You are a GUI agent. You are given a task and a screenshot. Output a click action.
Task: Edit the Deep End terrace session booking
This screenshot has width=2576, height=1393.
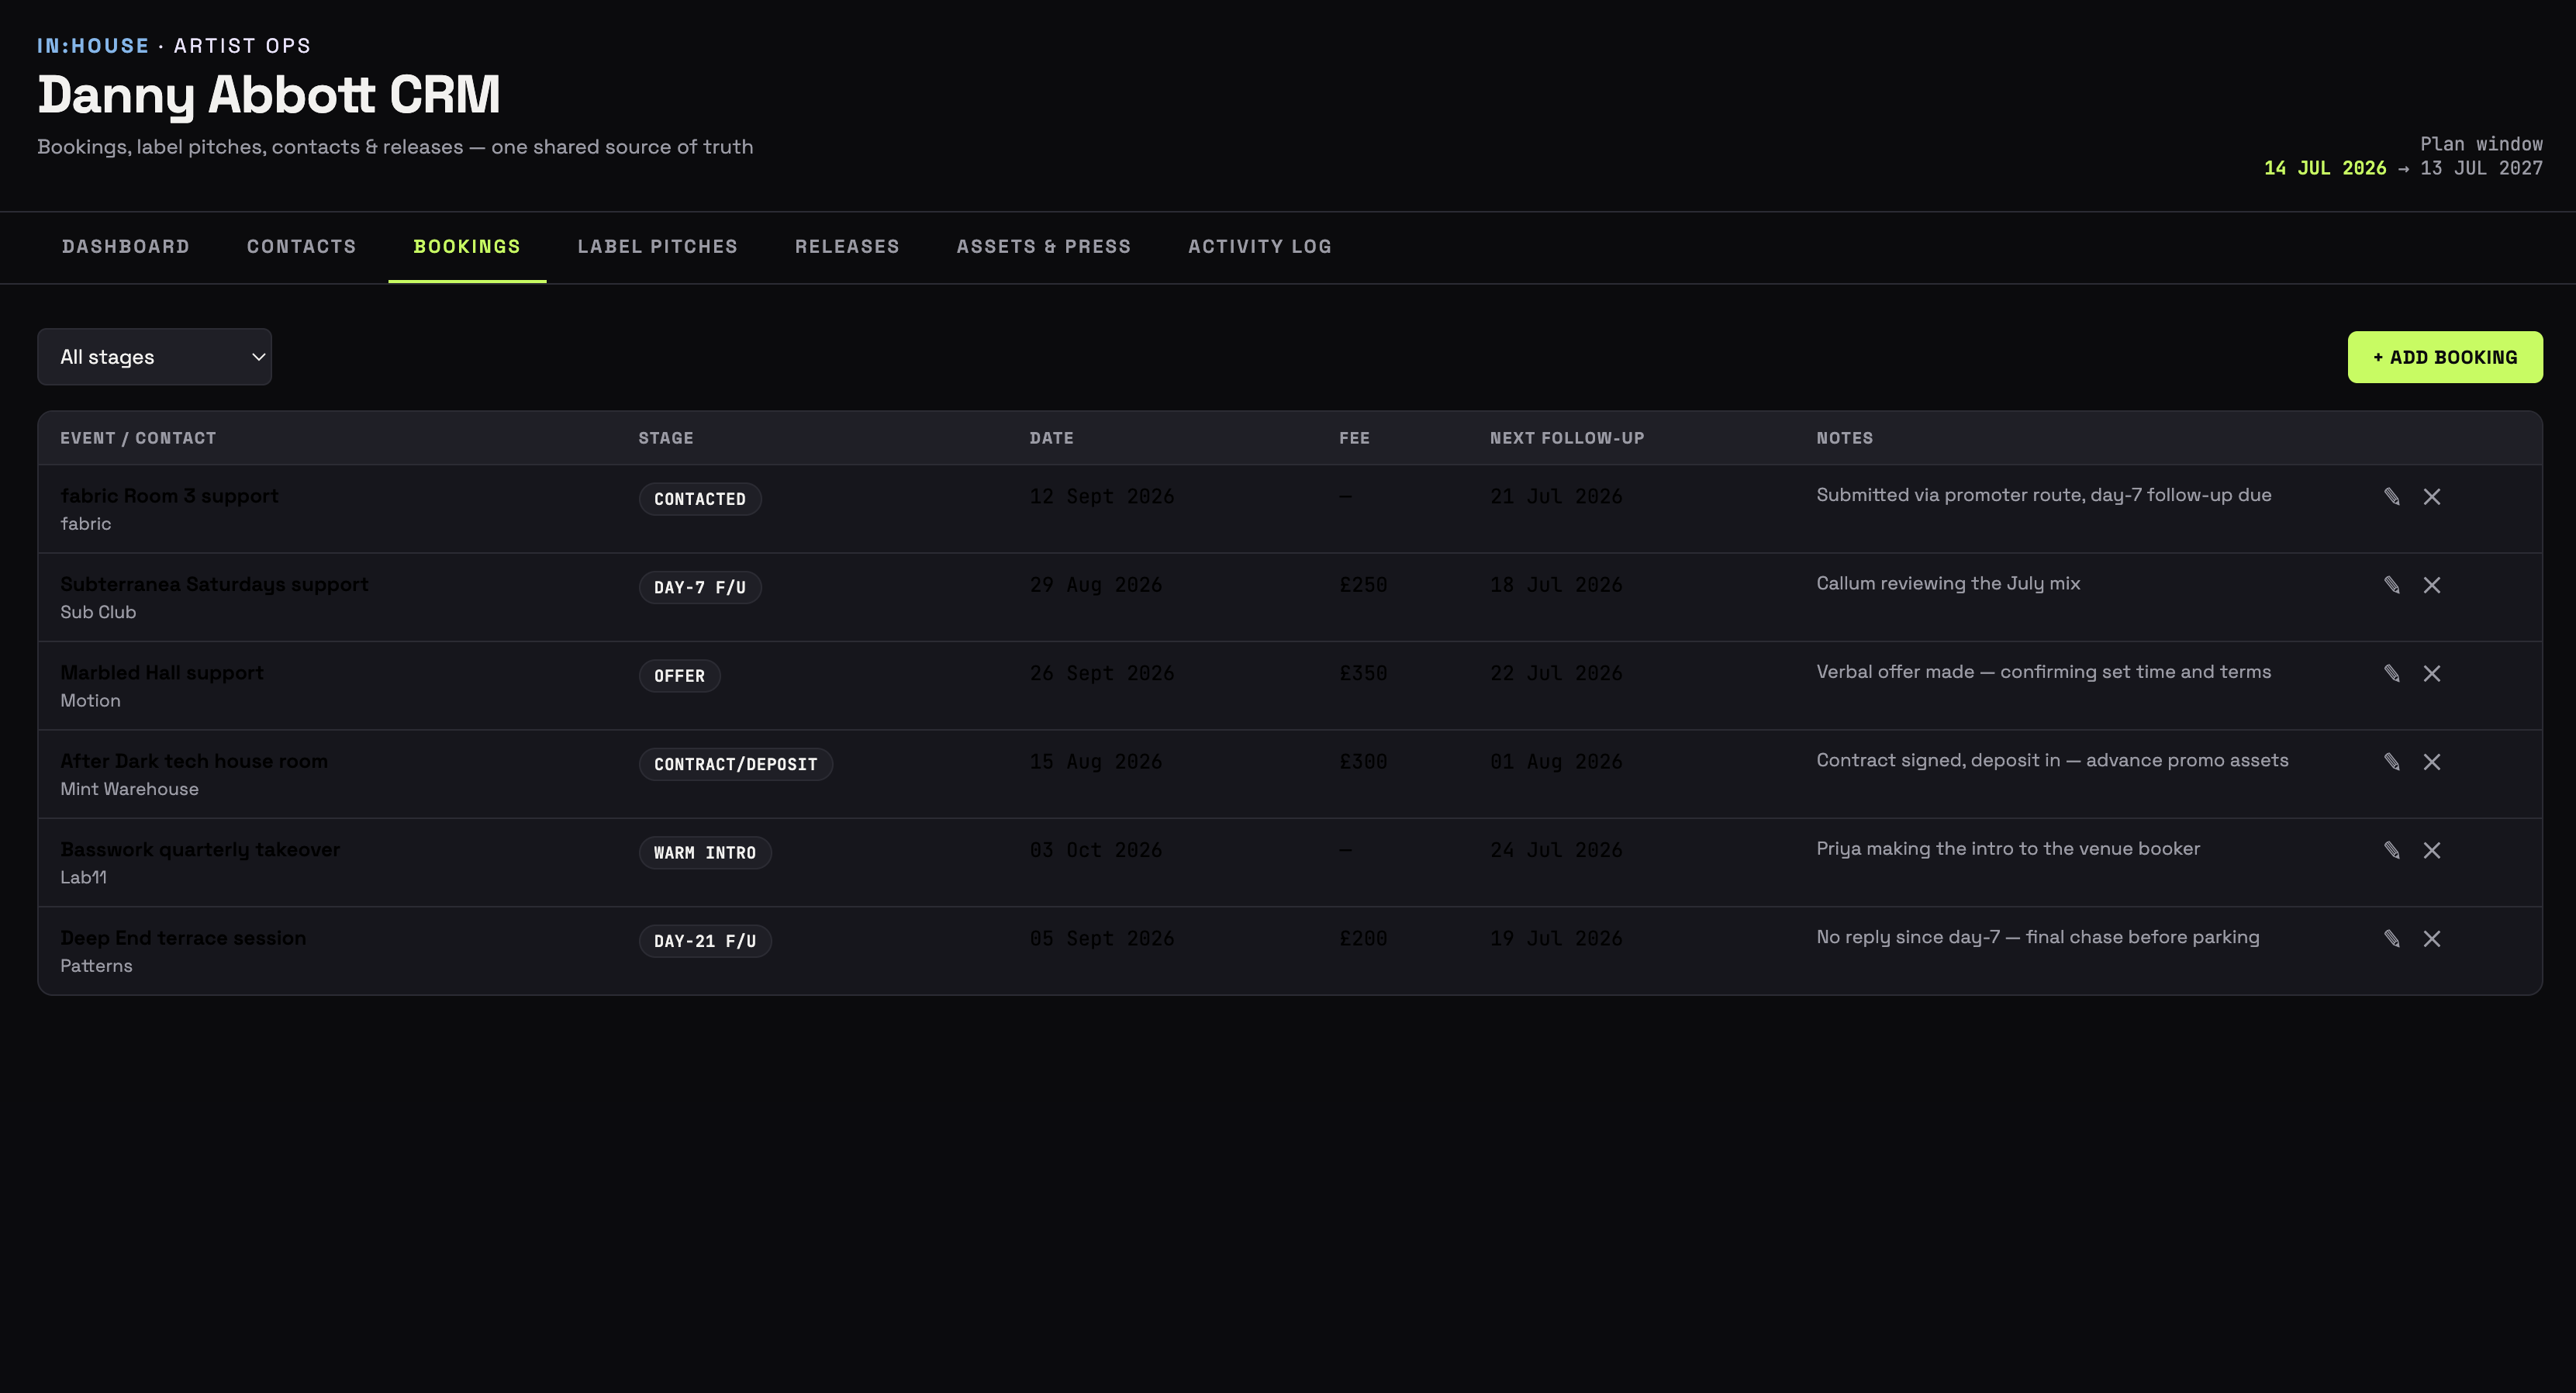2391,939
